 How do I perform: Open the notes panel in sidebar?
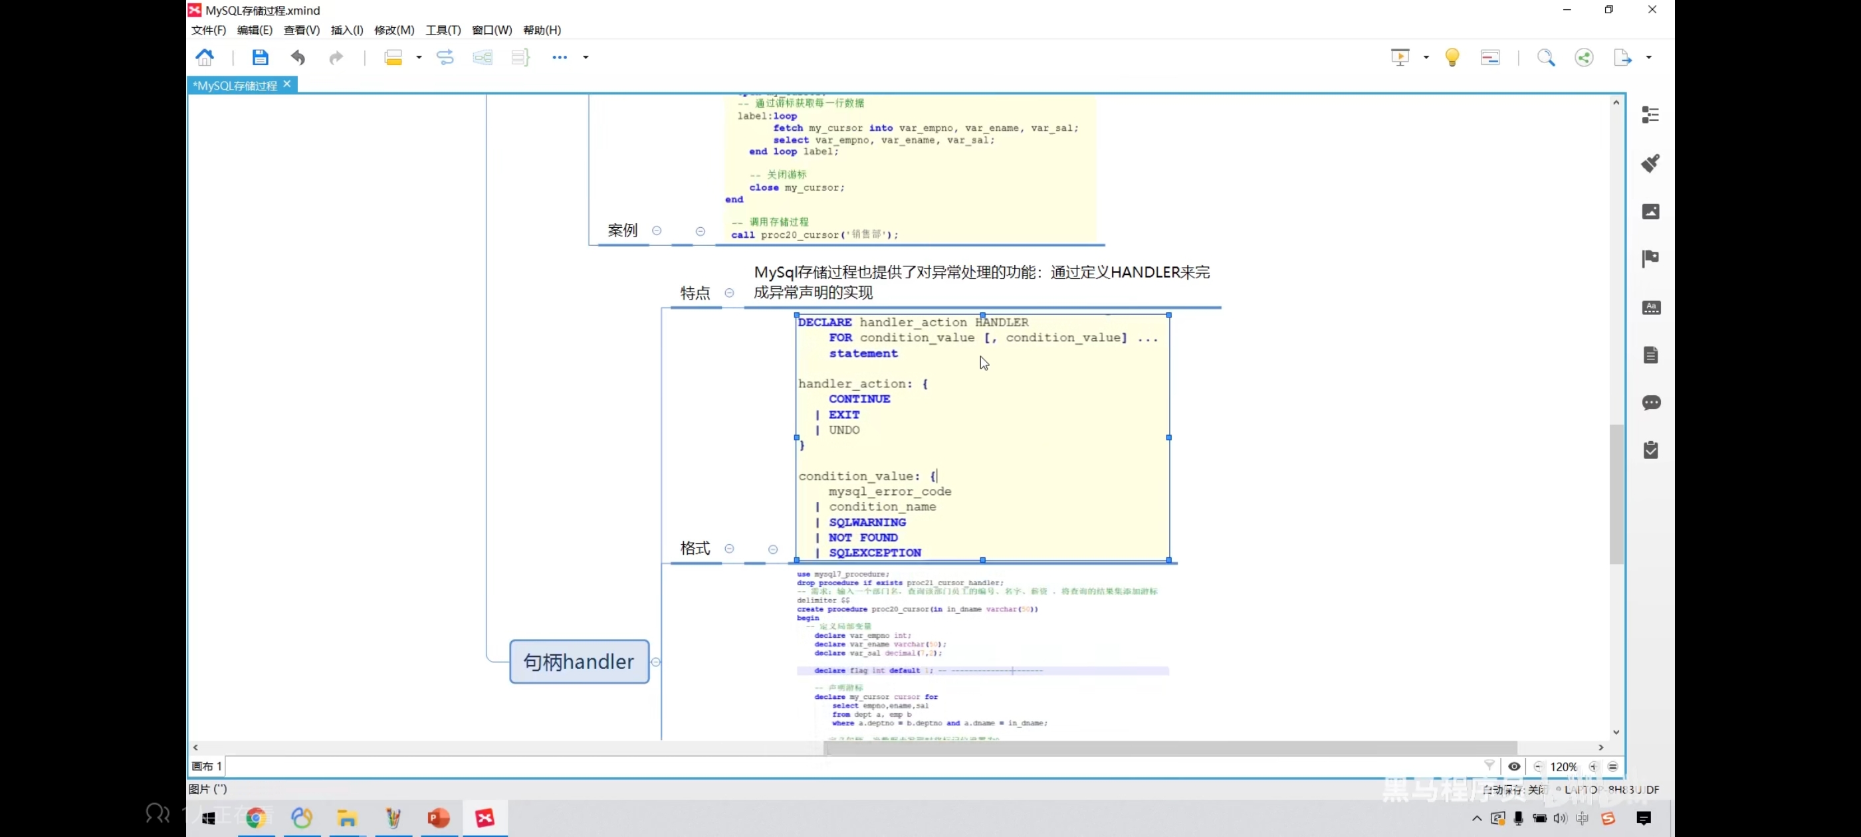pyautogui.click(x=1650, y=355)
